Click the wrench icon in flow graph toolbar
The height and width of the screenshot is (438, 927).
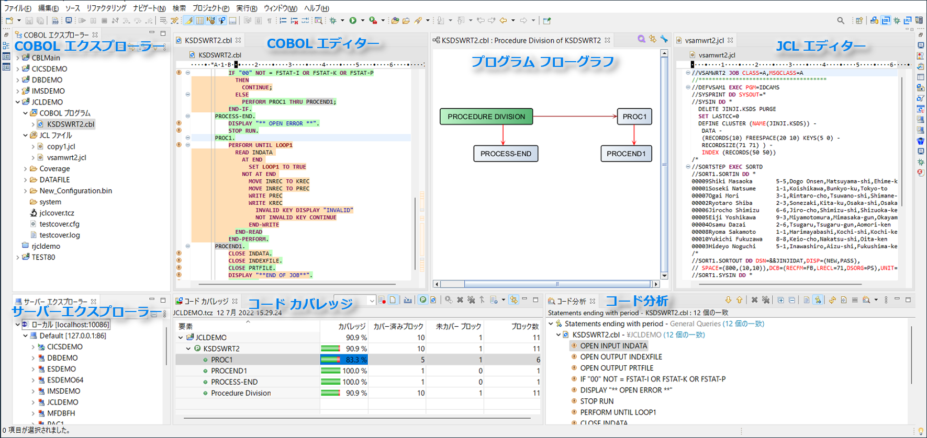[664, 39]
